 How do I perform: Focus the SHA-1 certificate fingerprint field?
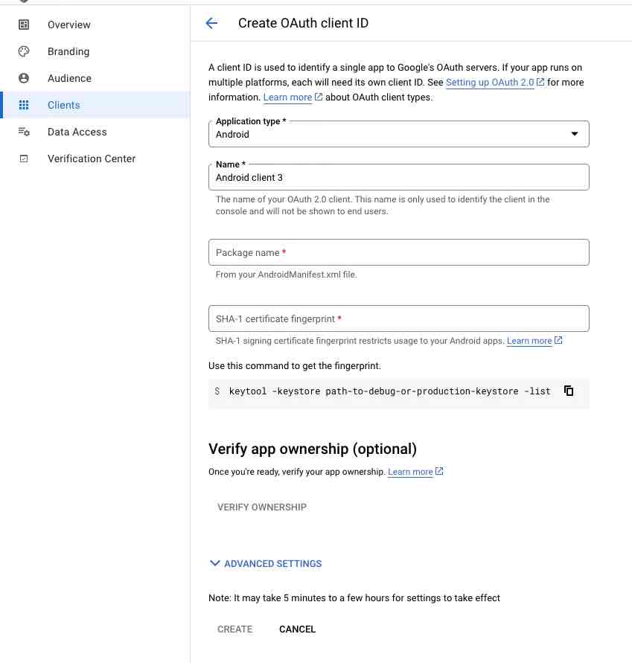coord(398,318)
